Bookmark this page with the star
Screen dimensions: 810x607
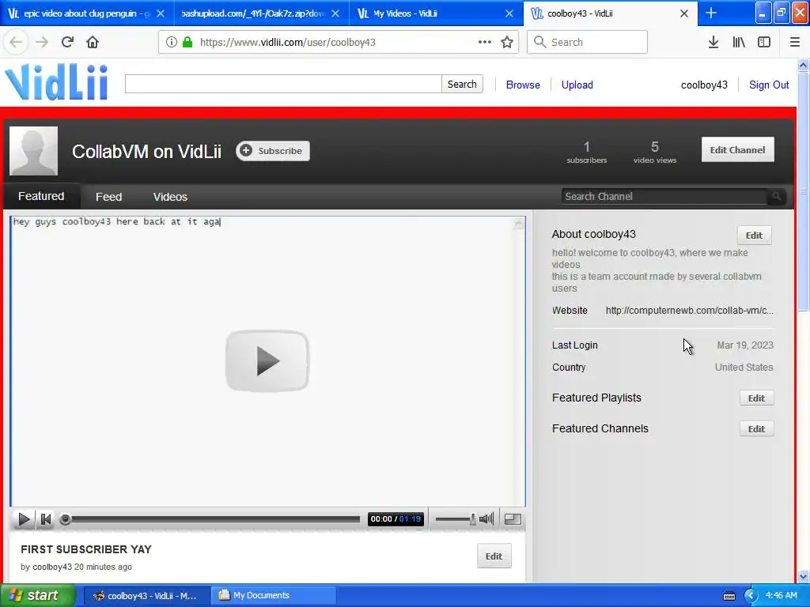(507, 43)
